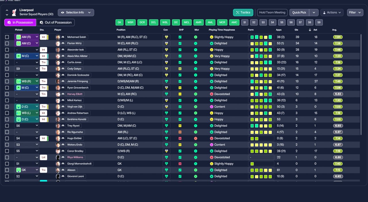Click Hold Team Meeting button
Viewport: 368px width, 202px height.
point(272,12)
